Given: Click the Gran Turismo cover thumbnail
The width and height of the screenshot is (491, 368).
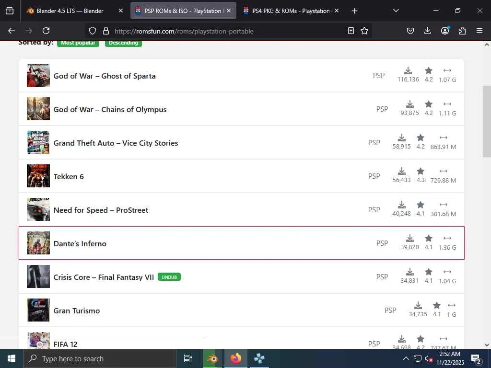Looking at the screenshot, I should [x=38, y=310].
